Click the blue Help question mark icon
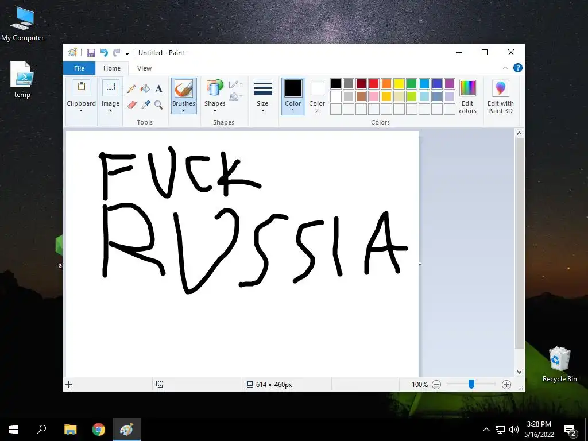 (x=517, y=68)
